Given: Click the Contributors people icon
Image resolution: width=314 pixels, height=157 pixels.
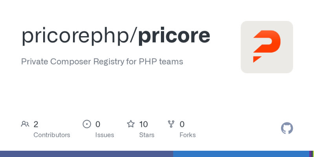Looking at the screenshot, I should (x=25, y=124).
